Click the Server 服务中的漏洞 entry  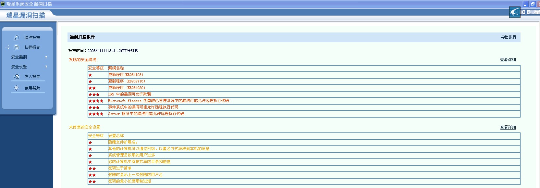146,114
